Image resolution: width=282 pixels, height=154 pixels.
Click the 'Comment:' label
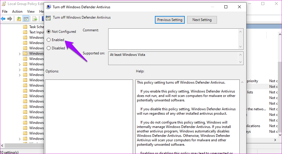pos(91,30)
